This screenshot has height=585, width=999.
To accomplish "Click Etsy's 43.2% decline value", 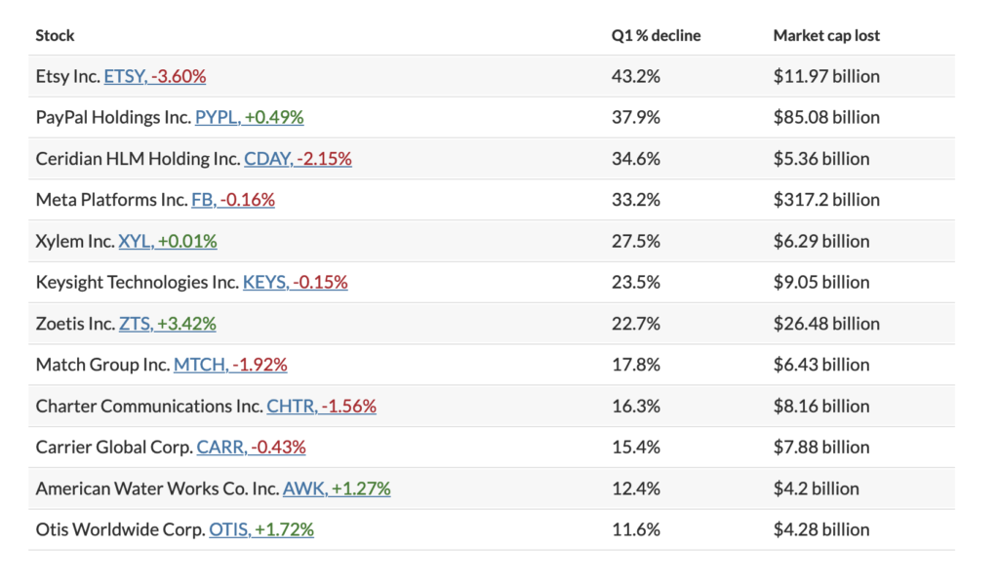I will 636,76.
